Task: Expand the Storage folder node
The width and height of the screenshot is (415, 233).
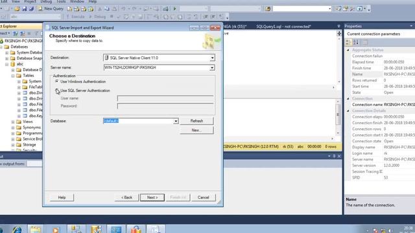Action: pos(13,145)
